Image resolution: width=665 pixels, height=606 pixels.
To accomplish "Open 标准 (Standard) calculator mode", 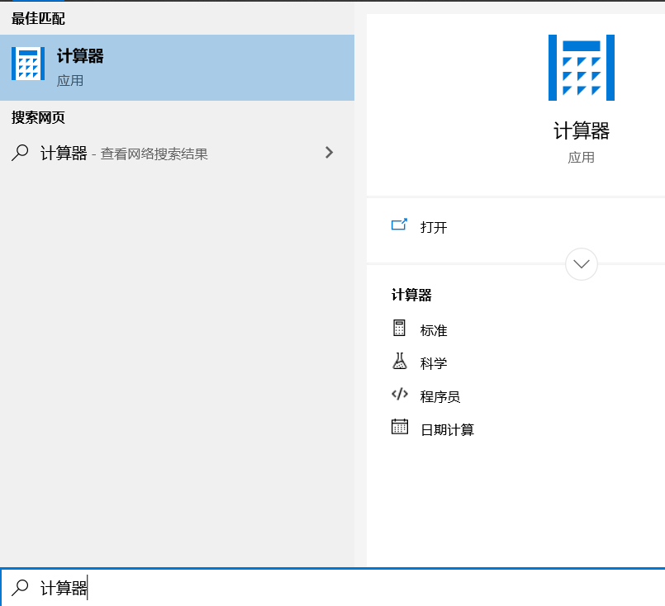I will click(432, 329).
